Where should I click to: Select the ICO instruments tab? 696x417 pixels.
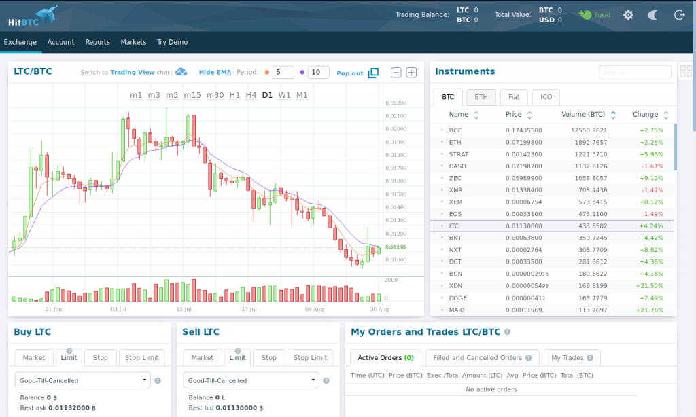point(546,96)
